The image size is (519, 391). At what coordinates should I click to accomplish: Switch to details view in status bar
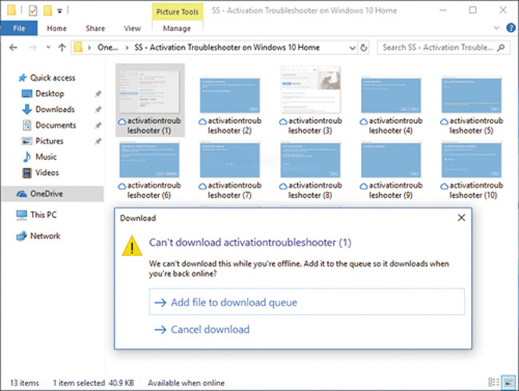(493, 383)
